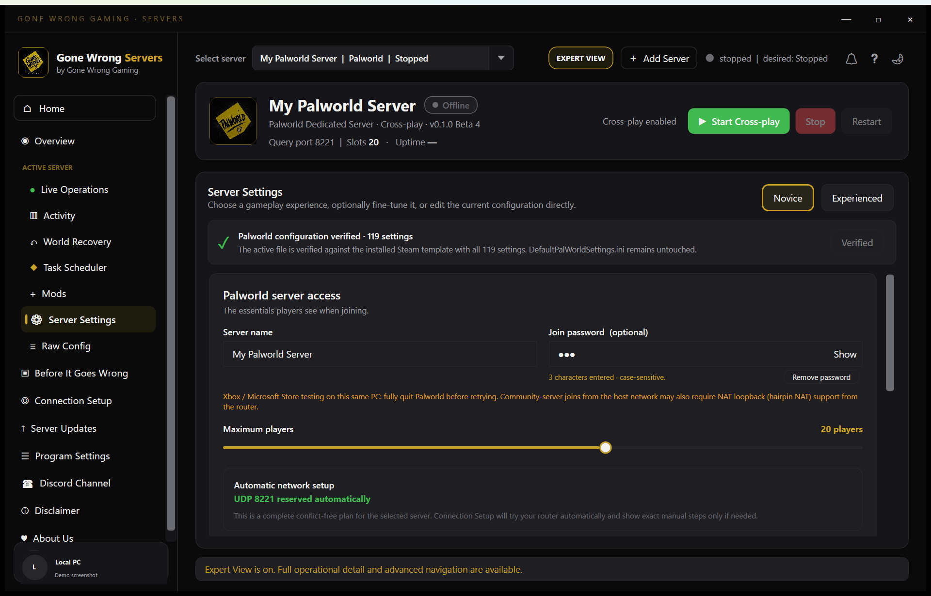Click the World Recovery arrow icon
This screenshot has height=596, width=931.
click(33, 242)
